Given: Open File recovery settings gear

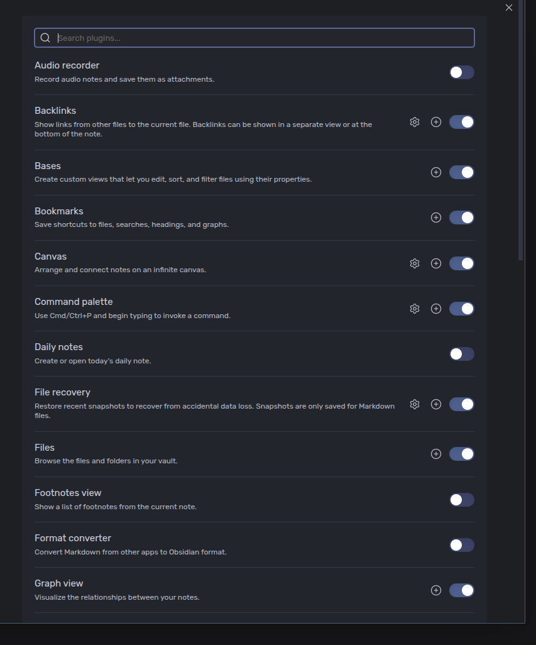Looking at the screenshot, I should 415,404.
